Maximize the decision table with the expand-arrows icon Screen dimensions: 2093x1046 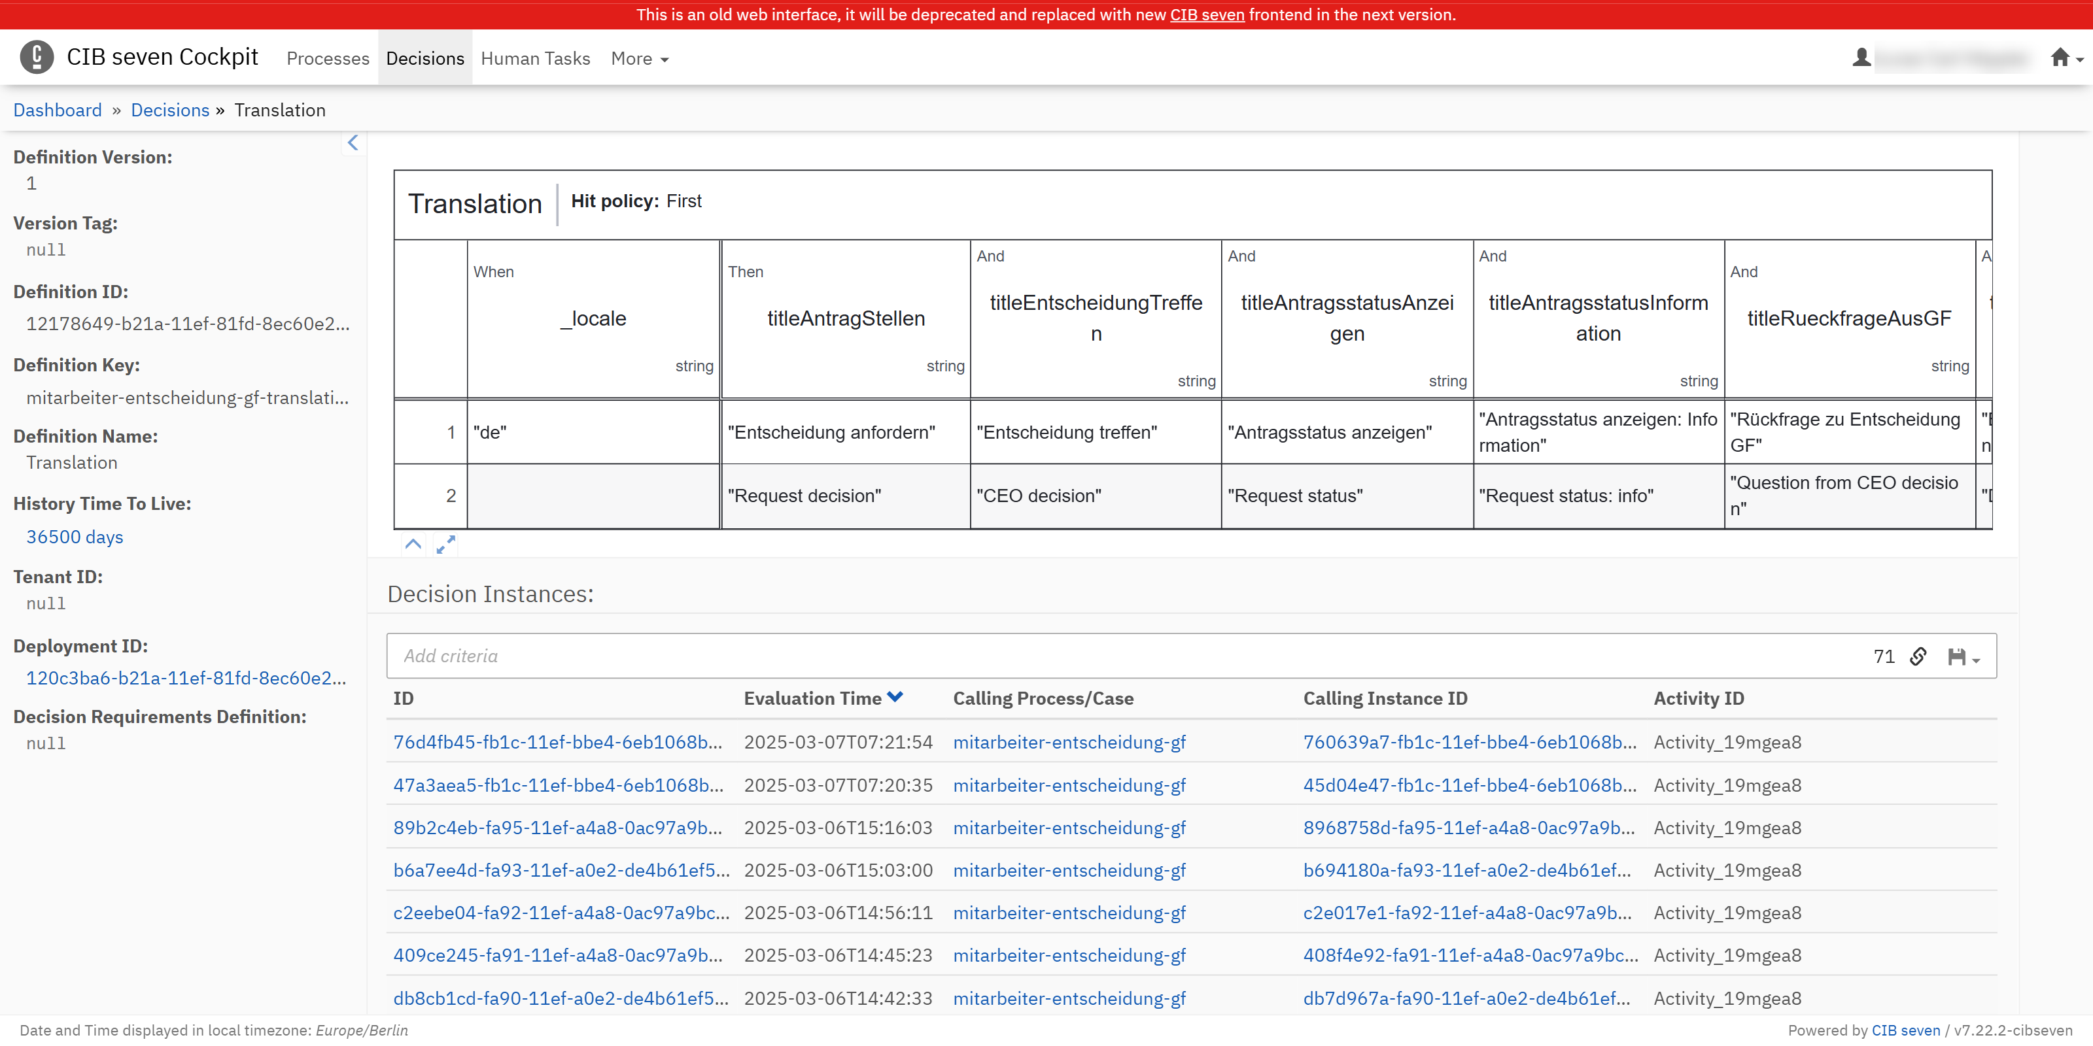[x=445, y=544]
